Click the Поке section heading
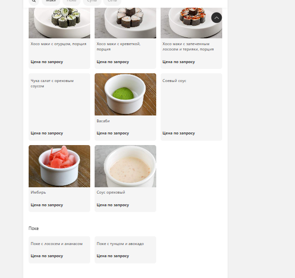This screenshot has width=295, height=278. pos(33,229)
